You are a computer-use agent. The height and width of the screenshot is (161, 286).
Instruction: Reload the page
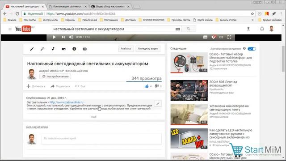tap(17, 14)
